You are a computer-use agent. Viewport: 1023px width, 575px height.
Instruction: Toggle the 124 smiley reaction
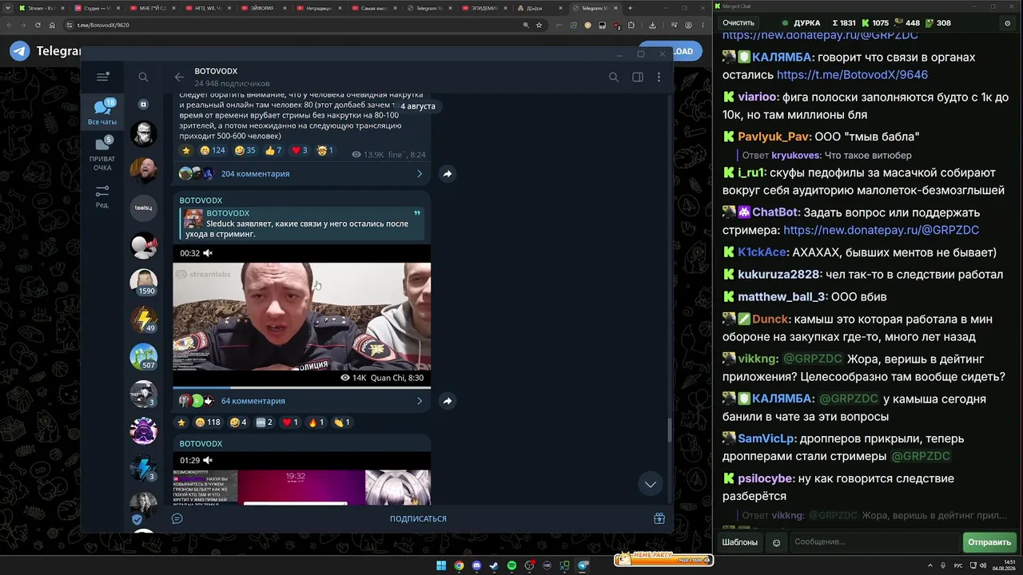pos(212,150)
